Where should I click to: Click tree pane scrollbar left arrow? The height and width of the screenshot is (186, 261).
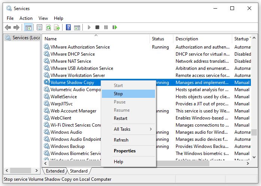click(x=7, y=171)
